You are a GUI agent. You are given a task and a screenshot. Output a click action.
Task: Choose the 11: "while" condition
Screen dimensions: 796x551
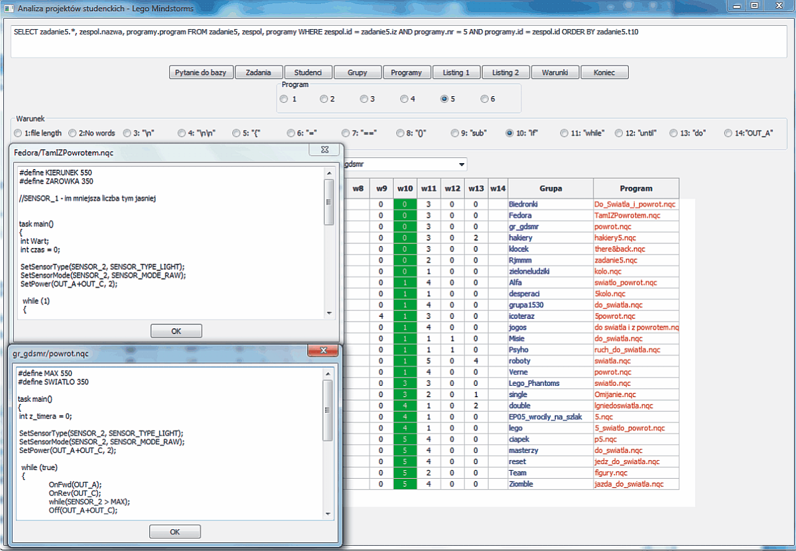tap(564, 133)
